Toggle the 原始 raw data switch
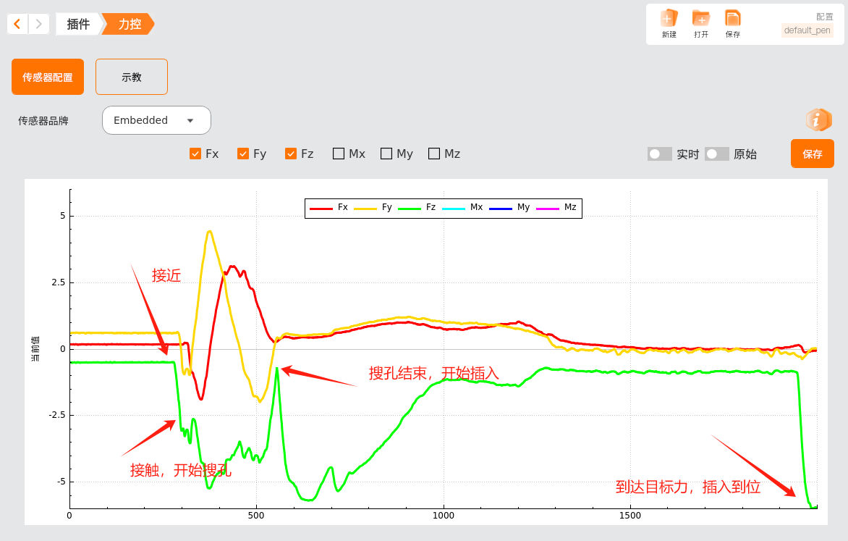The height and width of the screenshot is (541, 848). (716, 154)
